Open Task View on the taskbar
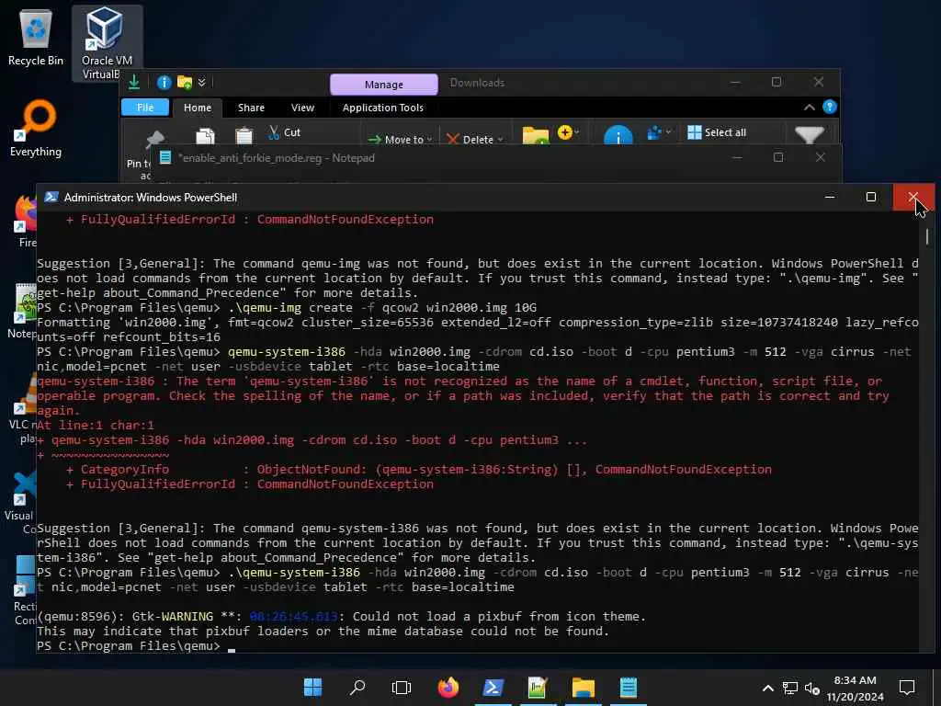Image resolution: width=941 pixels, height=706 pixels. pyautogui.click(x=402, y=687)
